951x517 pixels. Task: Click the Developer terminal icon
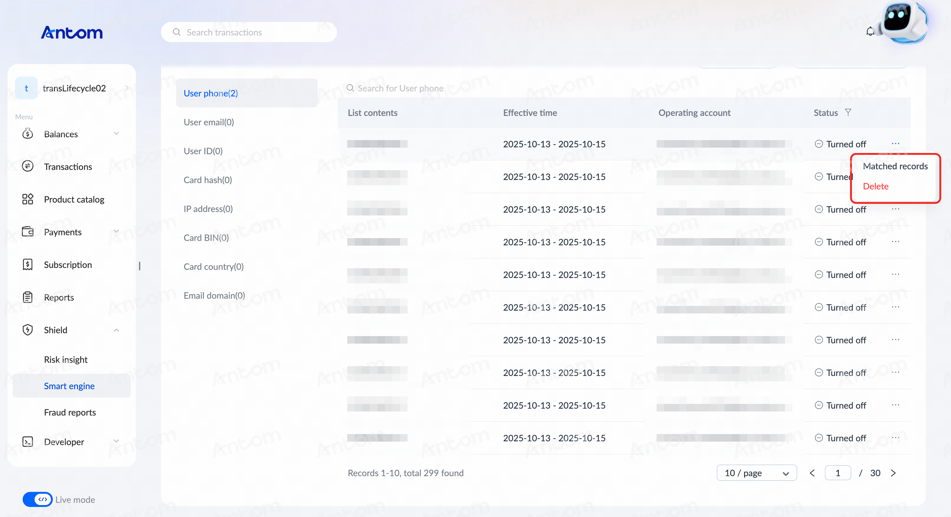pos(28,441)
